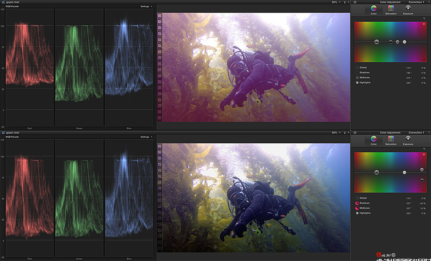Click the reset arrow in the upper color board
The image size is (431, 261).
[424, 19]
